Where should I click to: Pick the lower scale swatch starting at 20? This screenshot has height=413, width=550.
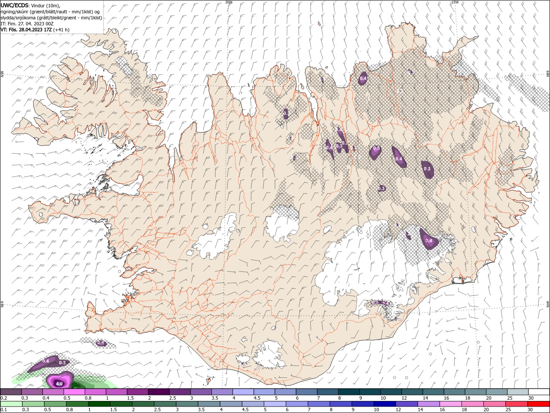(494, 404)
